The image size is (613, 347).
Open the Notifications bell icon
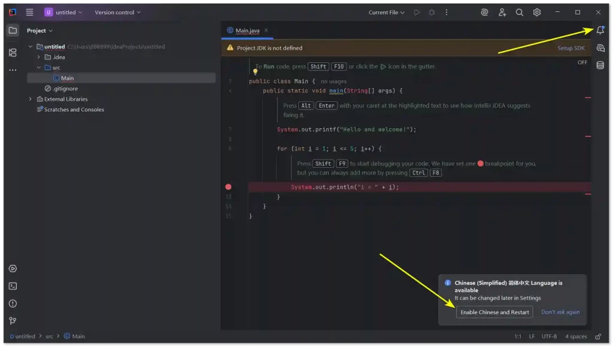coord(600,31)
